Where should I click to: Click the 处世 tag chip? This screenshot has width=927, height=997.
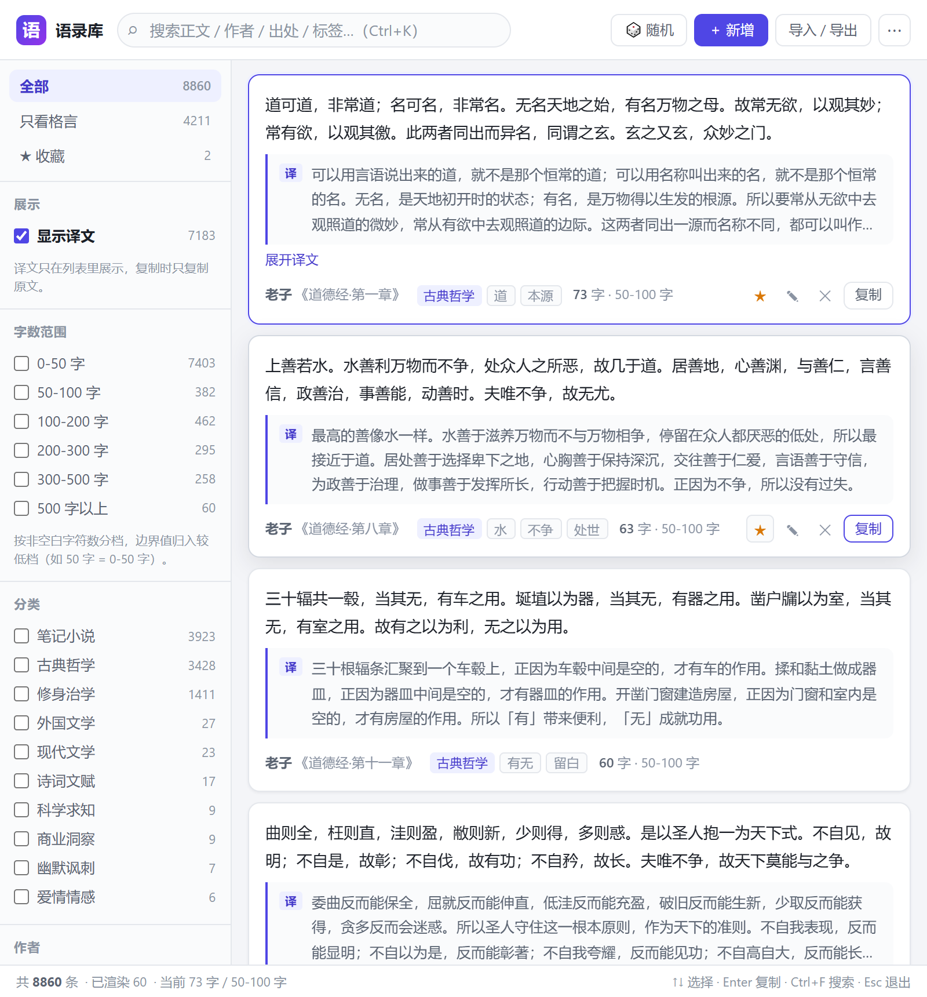coord(587,529)
